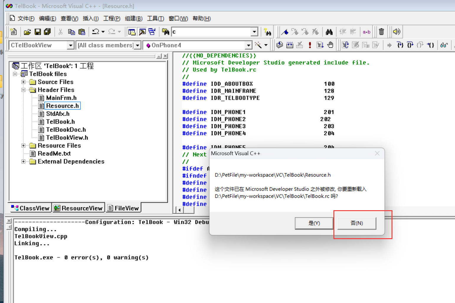Open the WizardBar action menu arrow
This screenshot has width=455, height=303.
click(x=266, y=45)
